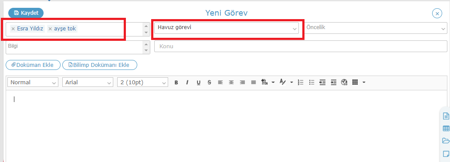Open folder icon in right sidebar

tap(446, 141)
